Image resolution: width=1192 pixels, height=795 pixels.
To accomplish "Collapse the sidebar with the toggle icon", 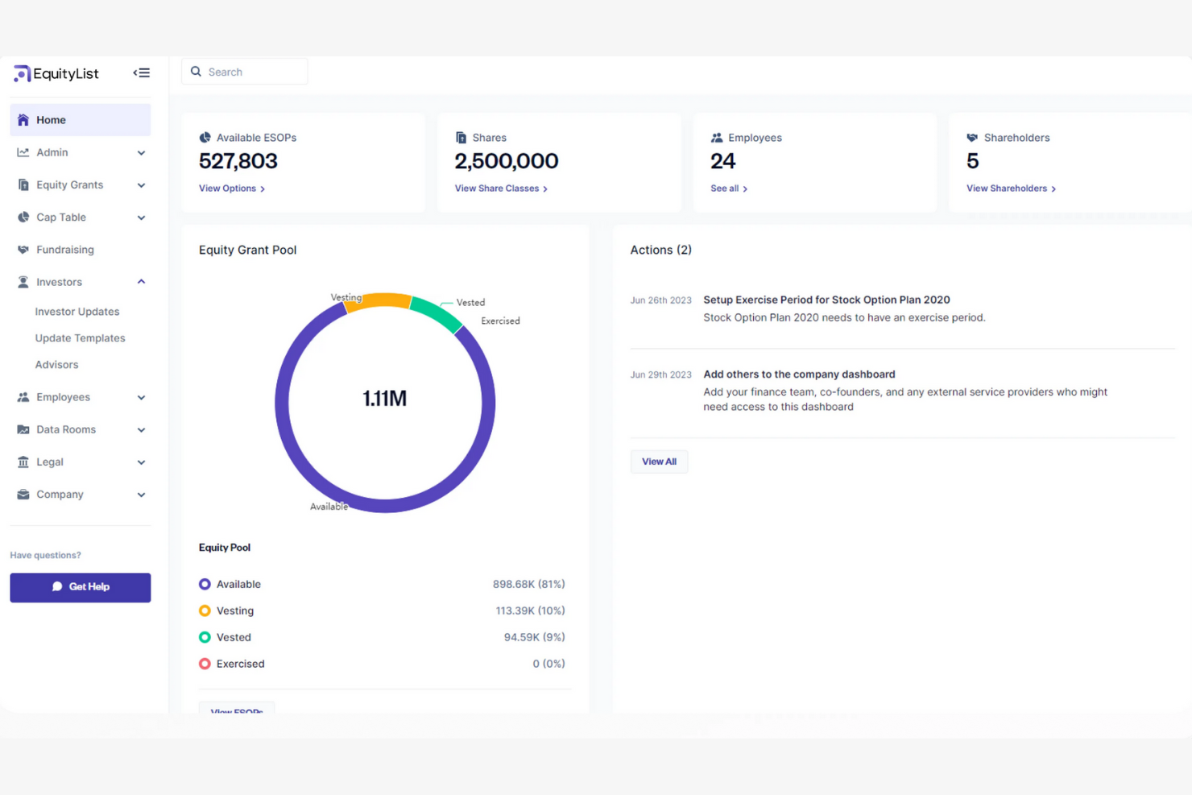I will [142, 72].
